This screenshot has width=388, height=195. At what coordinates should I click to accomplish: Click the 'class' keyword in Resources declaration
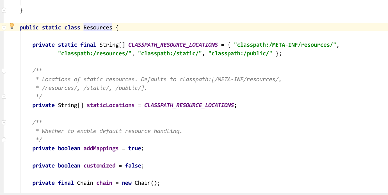(72, 27)
